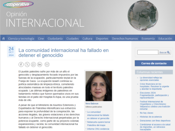Click the '24 OCT 2024' date badge
Viewport: 175px width, 131px height.
pyautogui.click(x=11, y=51)
